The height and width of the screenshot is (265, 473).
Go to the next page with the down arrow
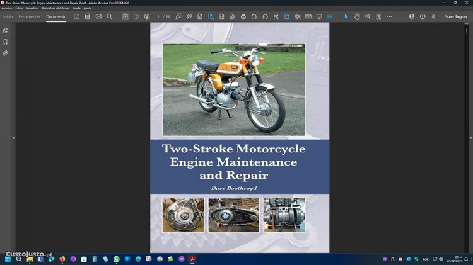pos(147,16)
